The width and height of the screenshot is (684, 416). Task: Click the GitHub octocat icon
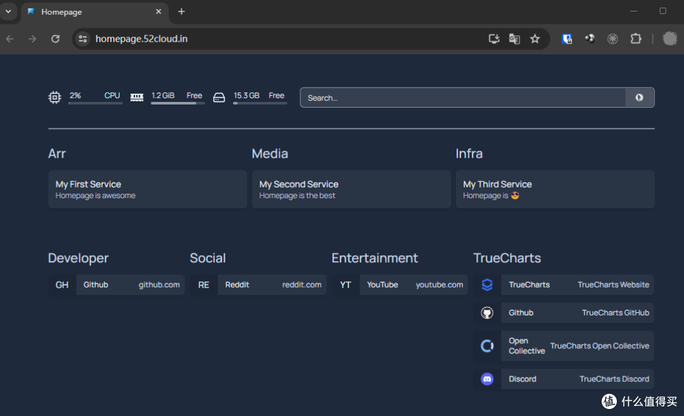pos(487,313)
